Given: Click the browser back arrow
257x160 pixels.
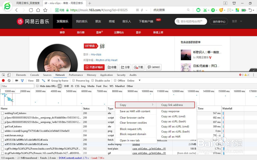Looking at the screenshot, I should click(x=16, y=10).
